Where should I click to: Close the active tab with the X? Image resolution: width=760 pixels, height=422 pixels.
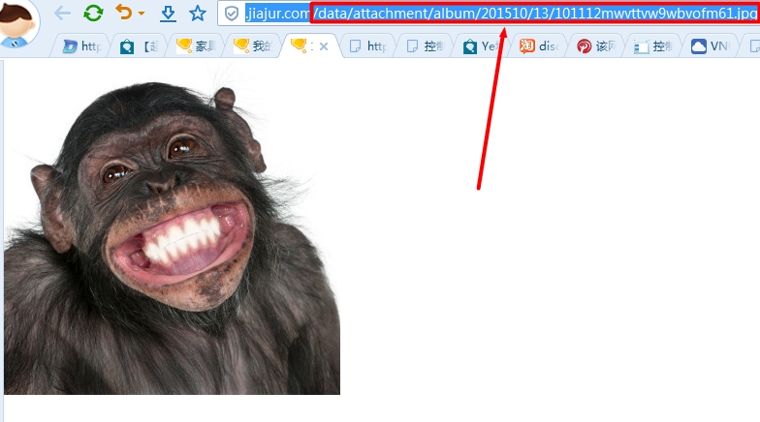point(324,46)
